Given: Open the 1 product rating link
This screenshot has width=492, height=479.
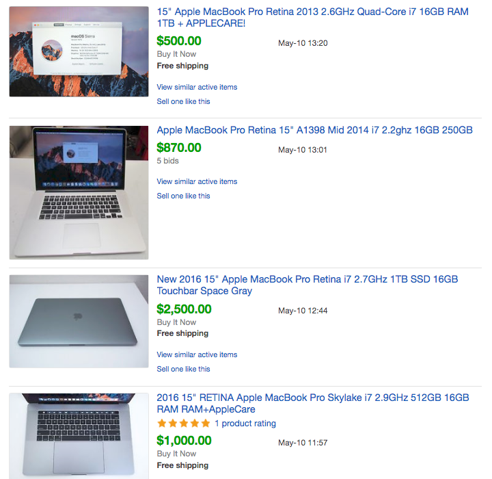Looking at the screenshot, I should coord(245,424).
